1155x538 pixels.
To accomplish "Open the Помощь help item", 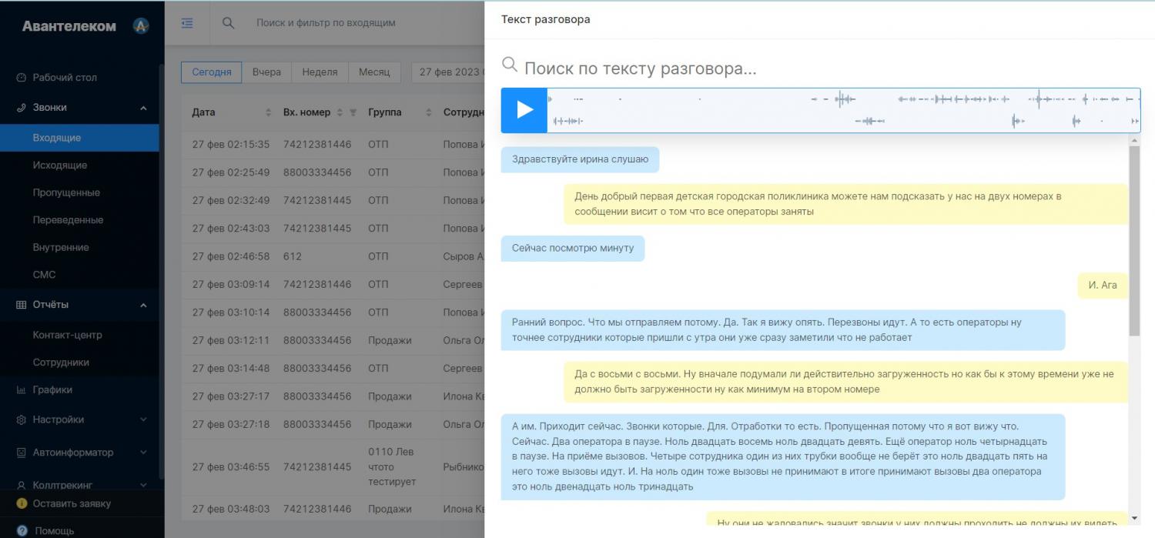I will pyautogui.click(x=53, y=530).
